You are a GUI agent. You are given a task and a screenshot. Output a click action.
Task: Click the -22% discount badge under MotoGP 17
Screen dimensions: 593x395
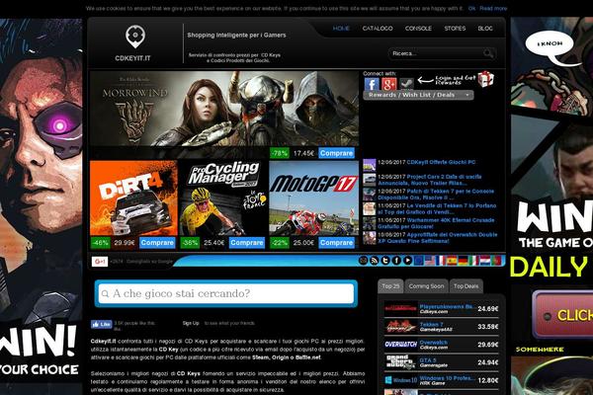click(280, 243)
